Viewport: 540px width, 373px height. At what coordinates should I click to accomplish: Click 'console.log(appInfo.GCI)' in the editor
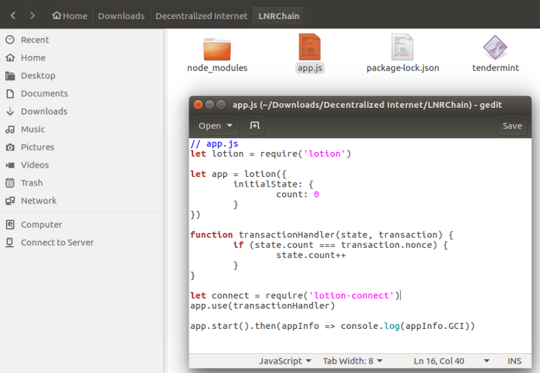tap(405, 326)
